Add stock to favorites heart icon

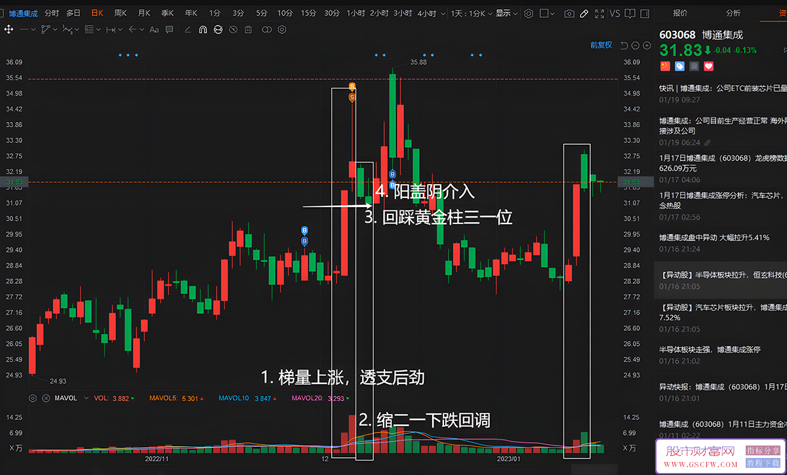708,66
